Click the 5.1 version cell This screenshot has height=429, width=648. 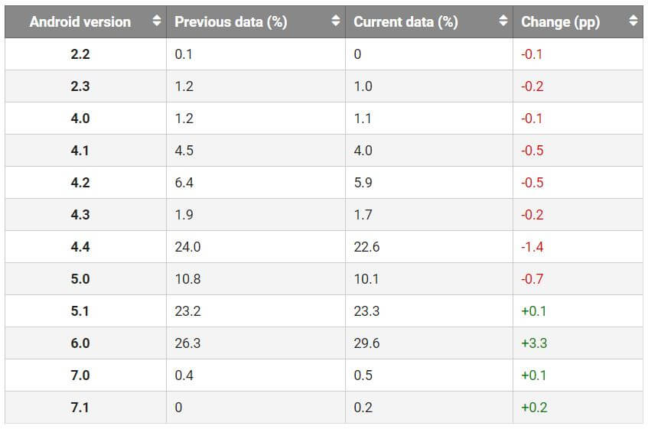80,311
